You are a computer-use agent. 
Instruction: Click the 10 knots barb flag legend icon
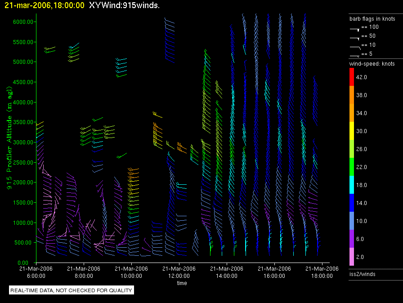(355, 48)
